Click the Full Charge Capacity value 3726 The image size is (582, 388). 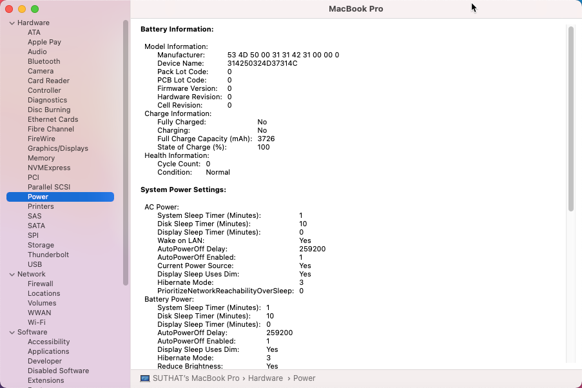(266, 139)
